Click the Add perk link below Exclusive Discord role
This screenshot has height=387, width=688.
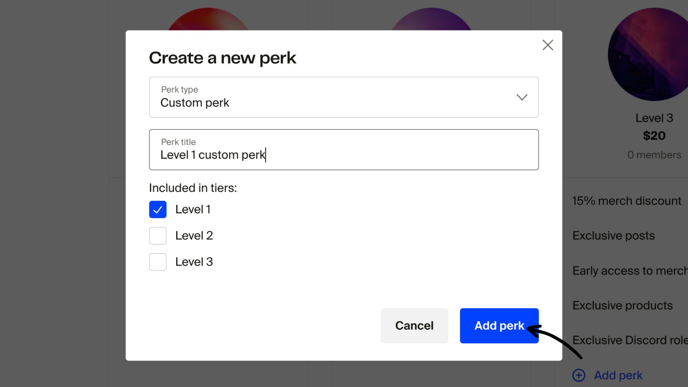pos(618,375)
